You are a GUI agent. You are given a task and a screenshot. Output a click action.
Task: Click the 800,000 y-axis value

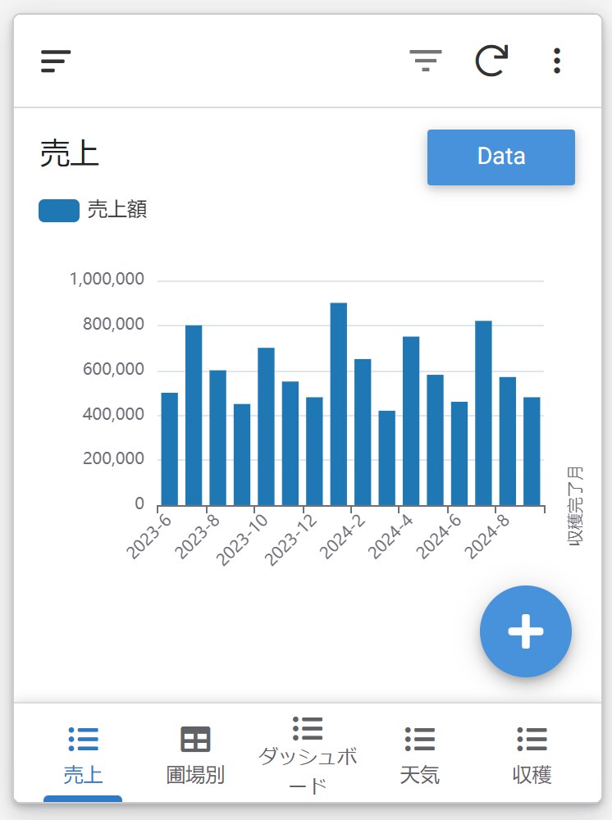pos(113,324)
